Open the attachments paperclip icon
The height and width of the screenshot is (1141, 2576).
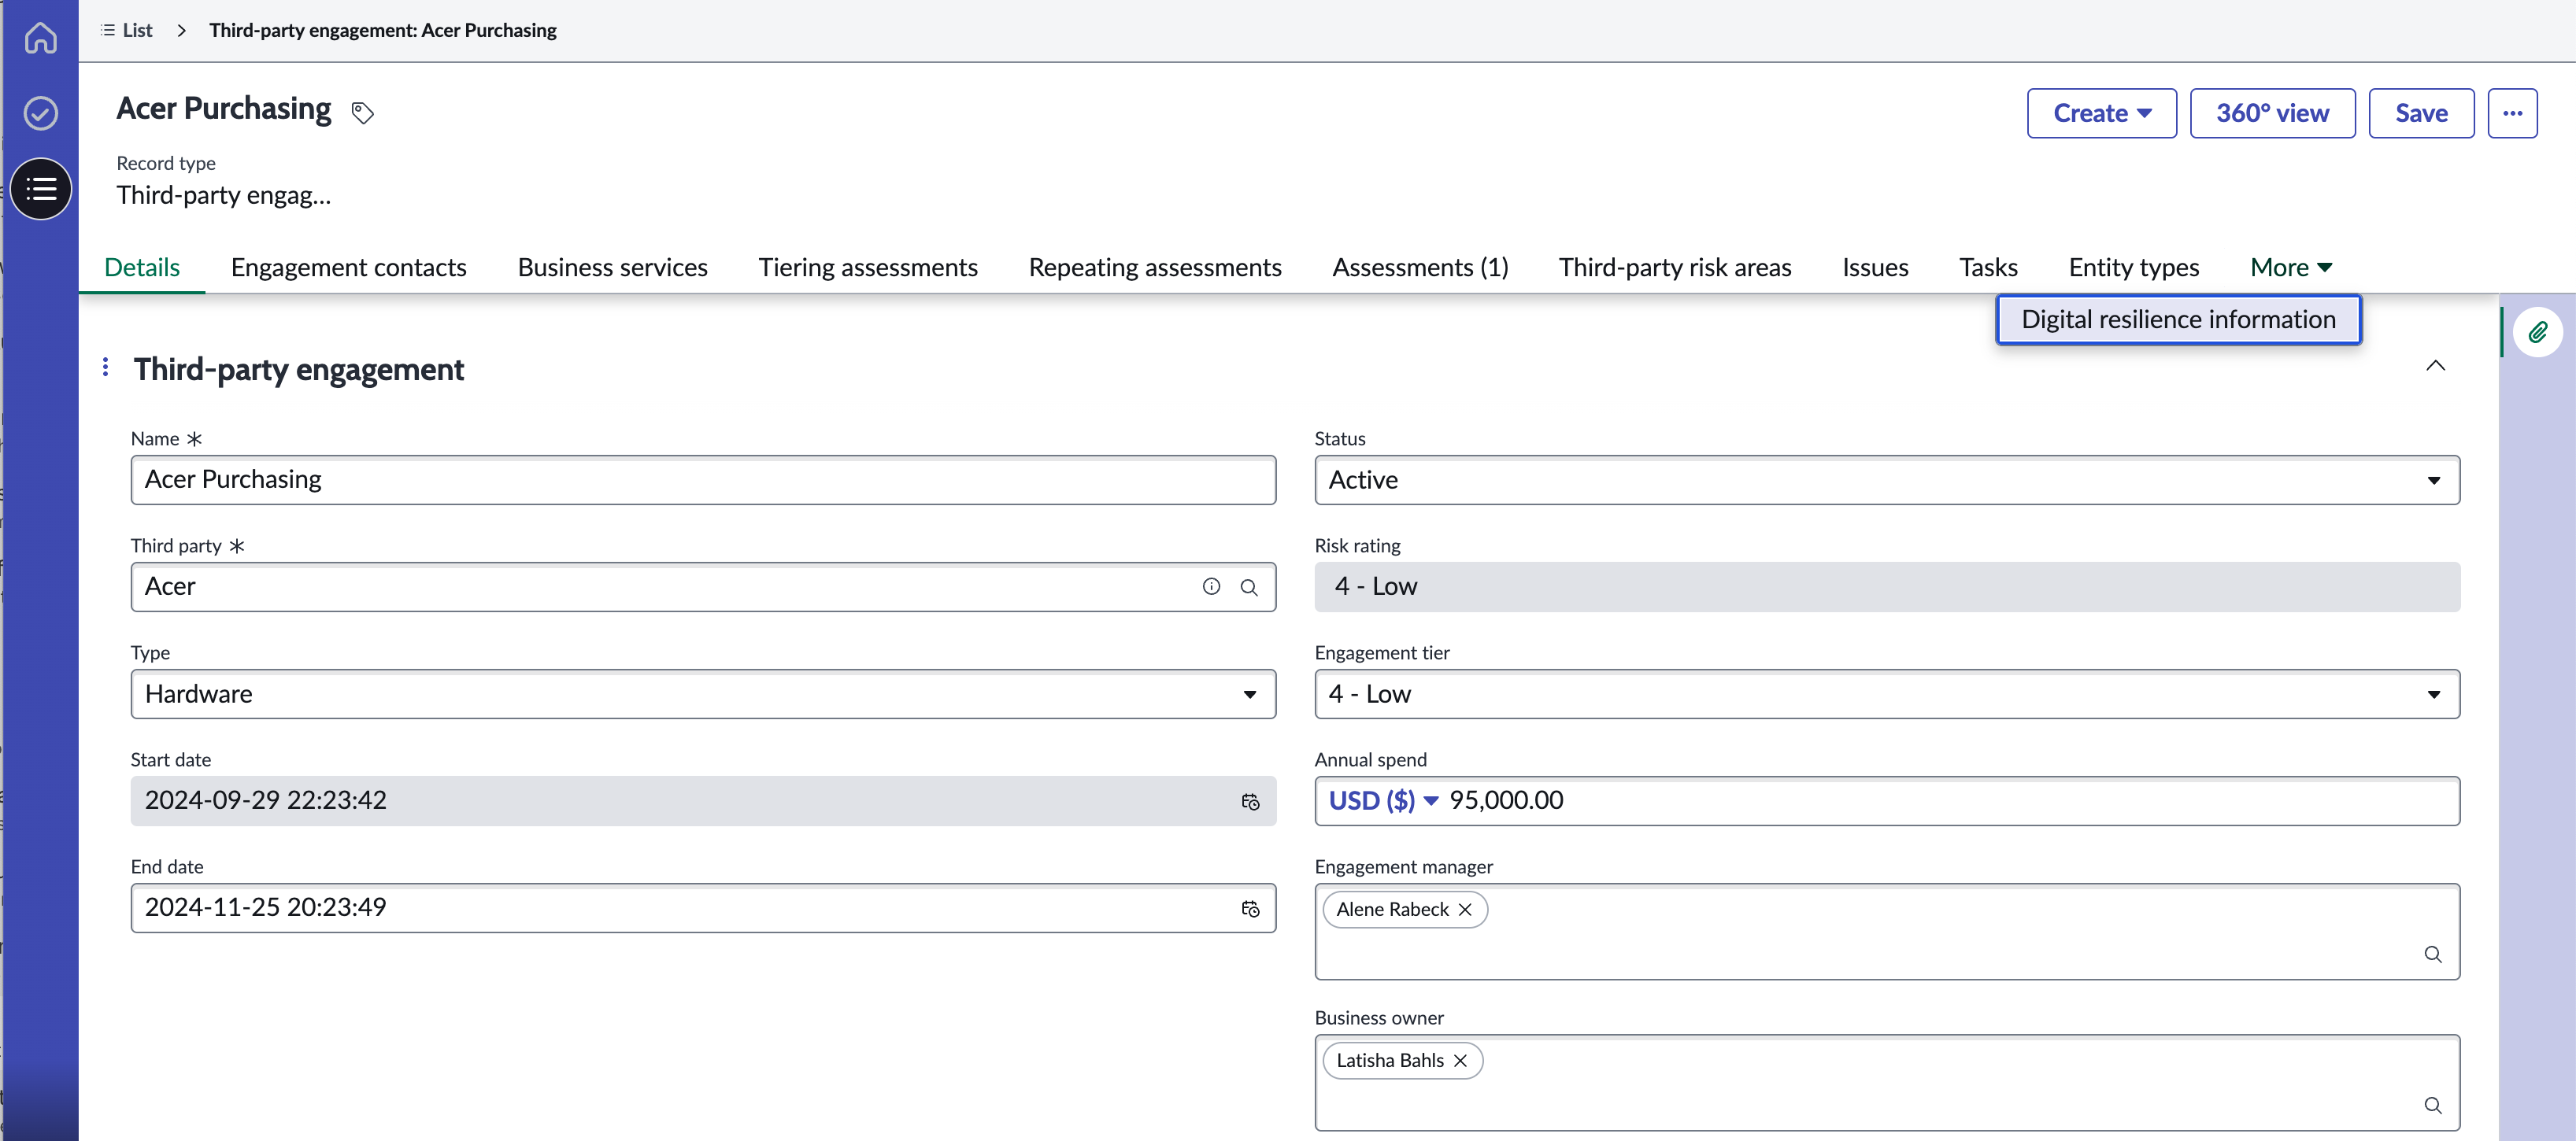coord(2537,333)
